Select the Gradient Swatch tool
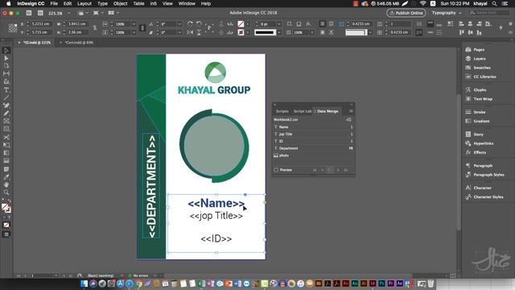The height and width of the screenshot is (290, 515). click(x=6, y=153)
